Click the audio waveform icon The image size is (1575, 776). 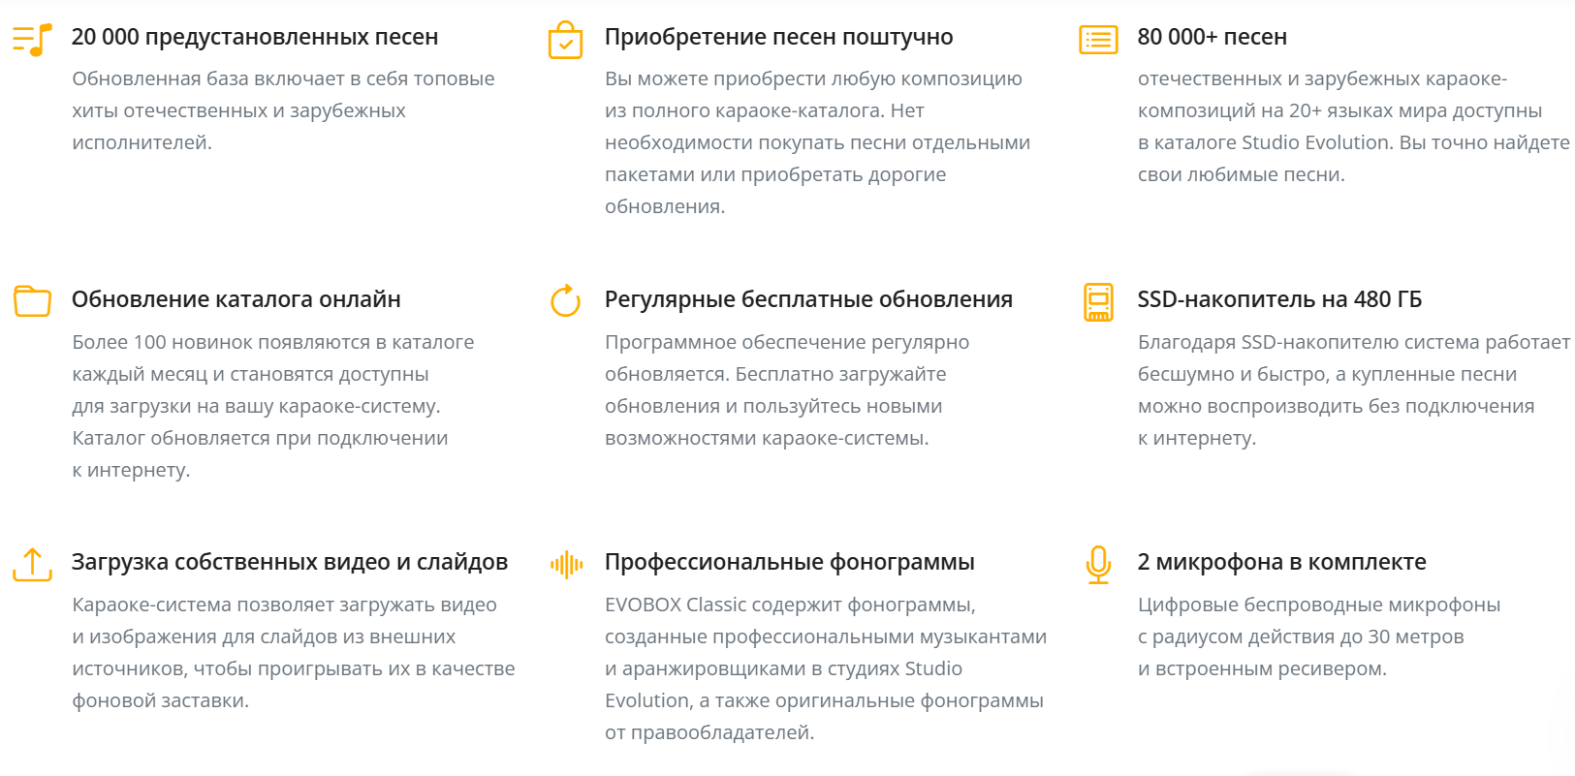(x=566, y=564)
